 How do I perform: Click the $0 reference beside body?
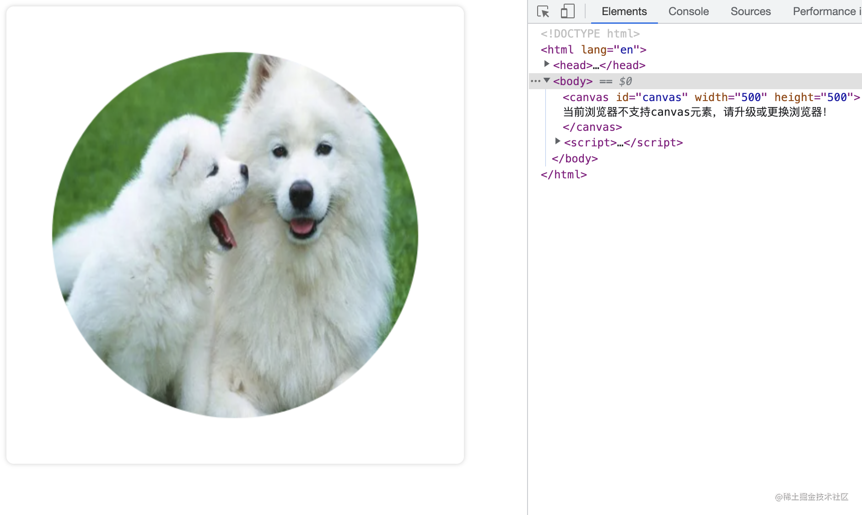(625, 81)
